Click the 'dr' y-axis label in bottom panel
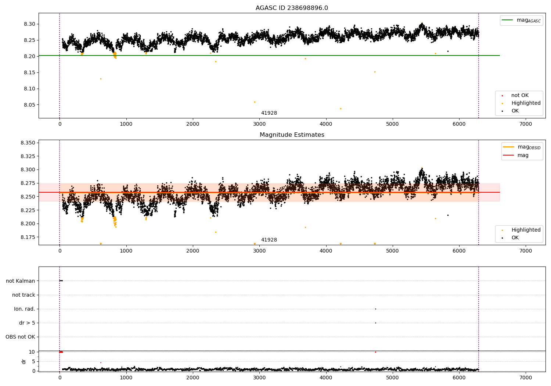Screen dimensions: 551x386 pos(24,361)
